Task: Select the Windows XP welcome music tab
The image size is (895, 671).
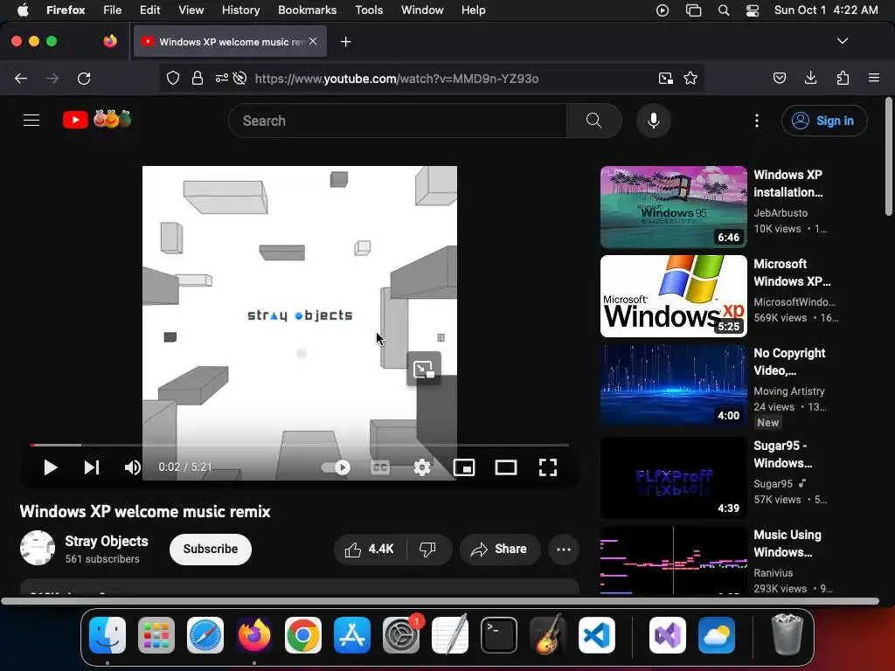Action: (x=230, y=41)
